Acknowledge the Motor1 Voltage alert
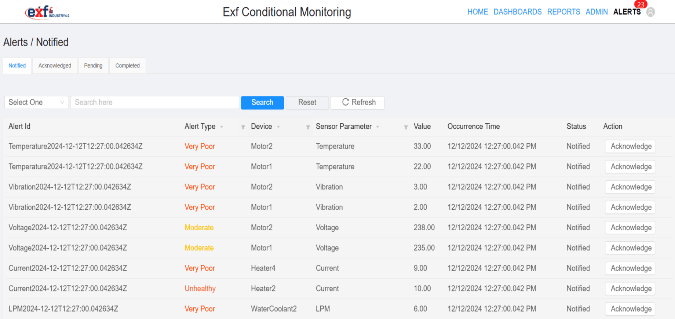This screenshot has height=319, width=675. point(630,248)
